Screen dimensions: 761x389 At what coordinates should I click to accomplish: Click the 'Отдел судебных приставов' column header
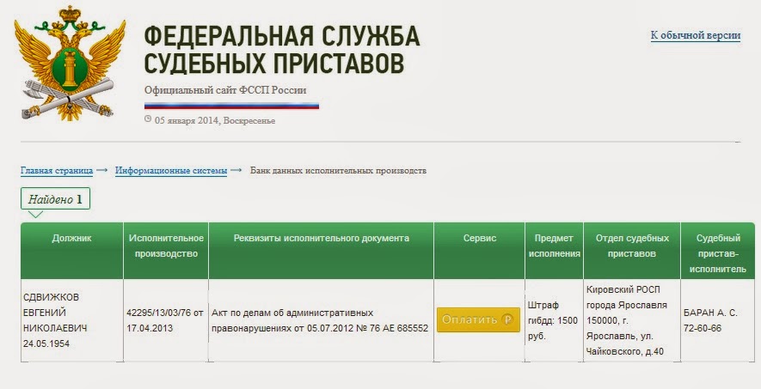(632, 251)
